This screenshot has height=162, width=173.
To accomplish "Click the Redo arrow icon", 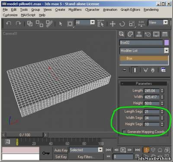I will click(x=18, y=24).
